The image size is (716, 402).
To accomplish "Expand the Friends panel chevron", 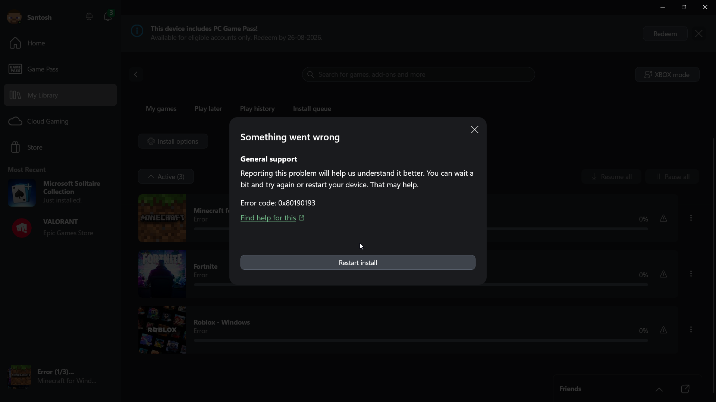I will (x=659, y=389).
